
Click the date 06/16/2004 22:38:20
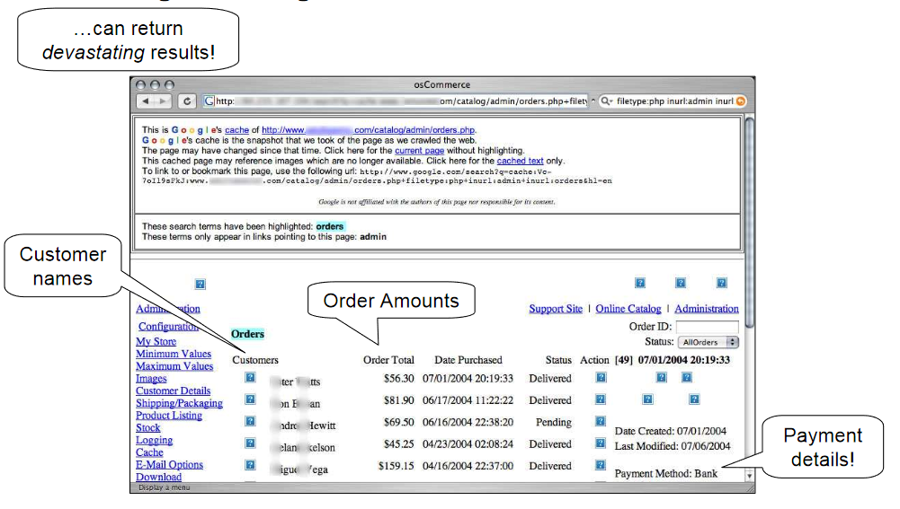point(468,423)
